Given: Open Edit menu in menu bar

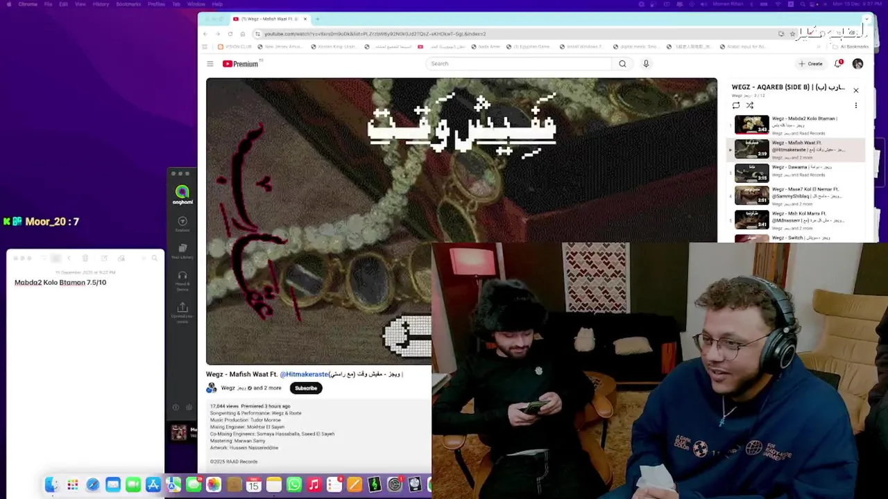Looking at the screenshot, I should 63,4.
